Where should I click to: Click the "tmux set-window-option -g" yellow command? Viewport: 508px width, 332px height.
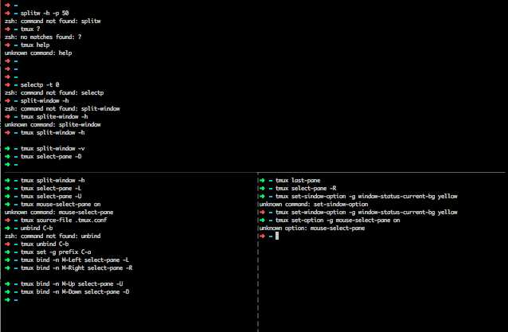pos(366,212)
